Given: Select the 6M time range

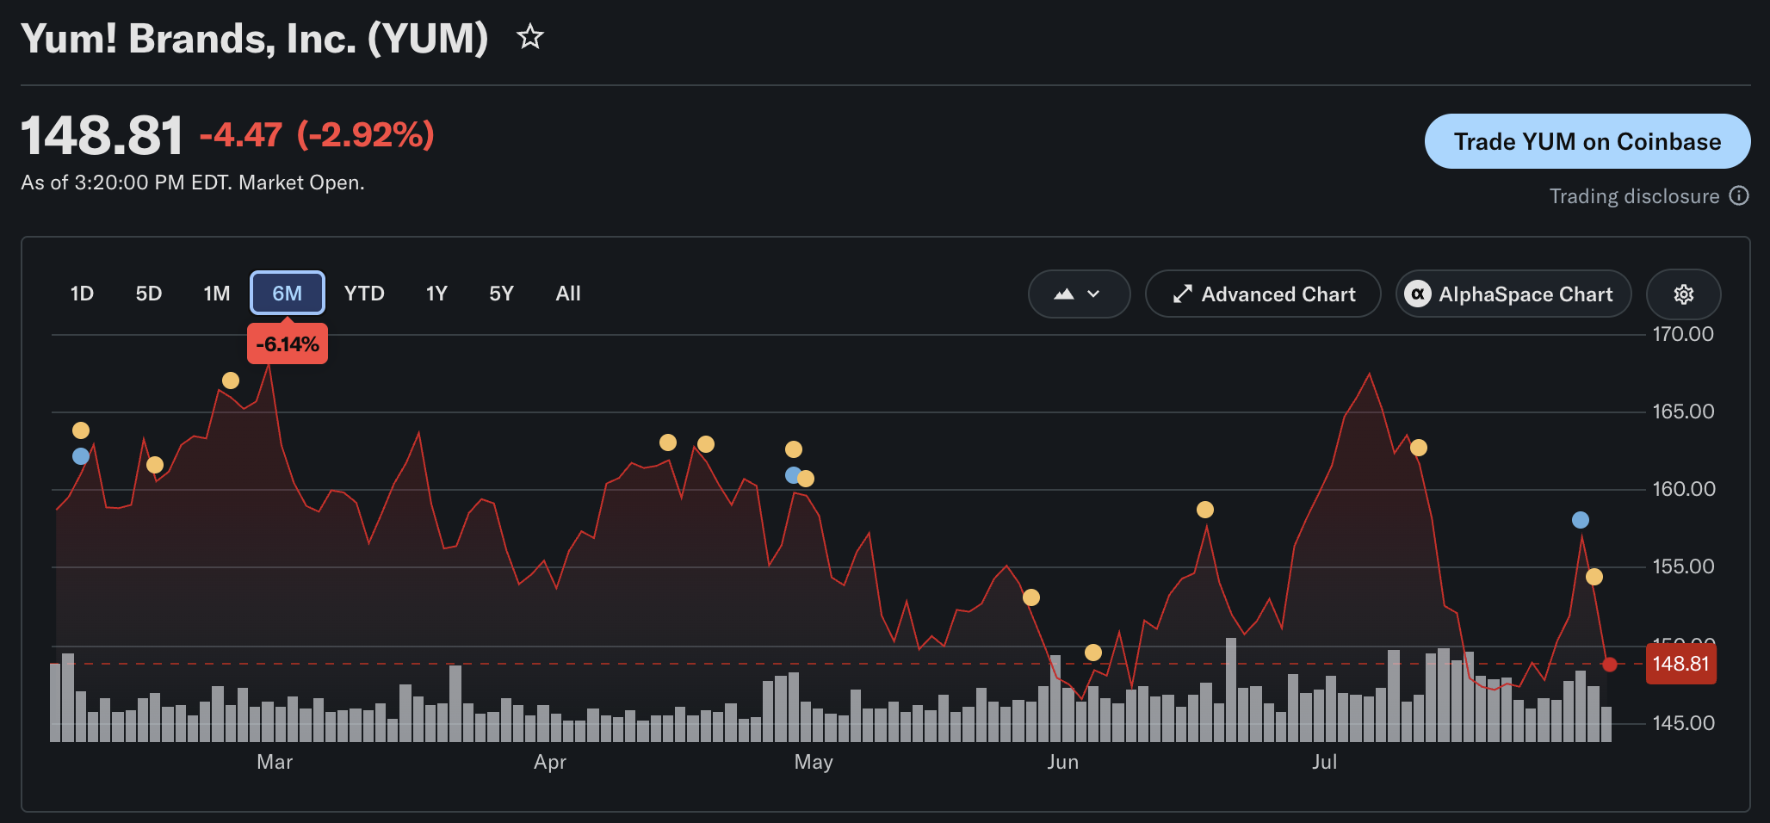Looking at the screenshot, I should pyautogui.click(x=288, y=294).
